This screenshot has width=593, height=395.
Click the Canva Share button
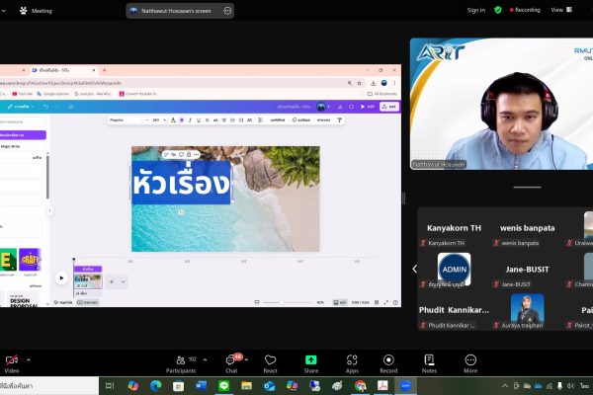tap(389, 107)
